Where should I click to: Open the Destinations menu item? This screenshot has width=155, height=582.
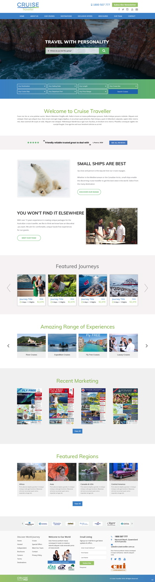pyautogui.click(x=66, y=16)
